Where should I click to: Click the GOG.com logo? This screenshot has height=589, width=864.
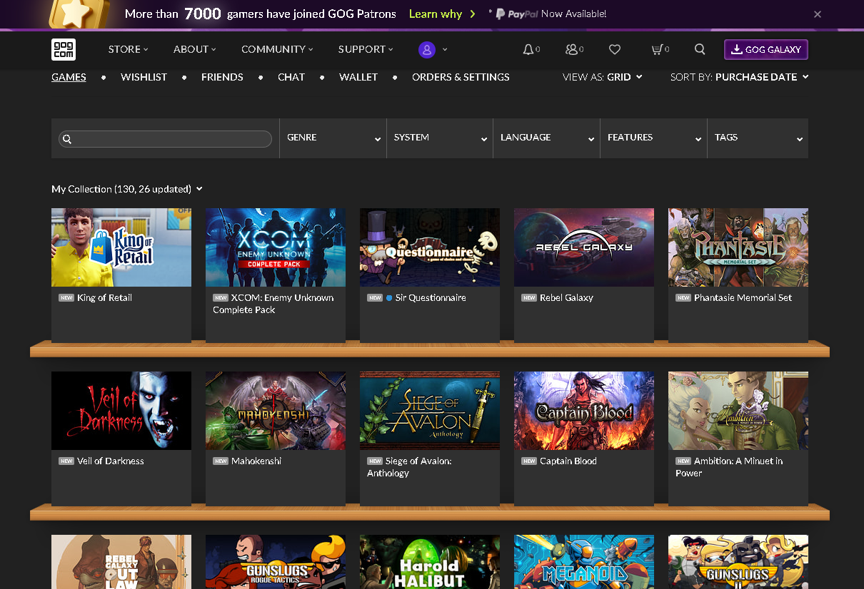click(64, 49)
